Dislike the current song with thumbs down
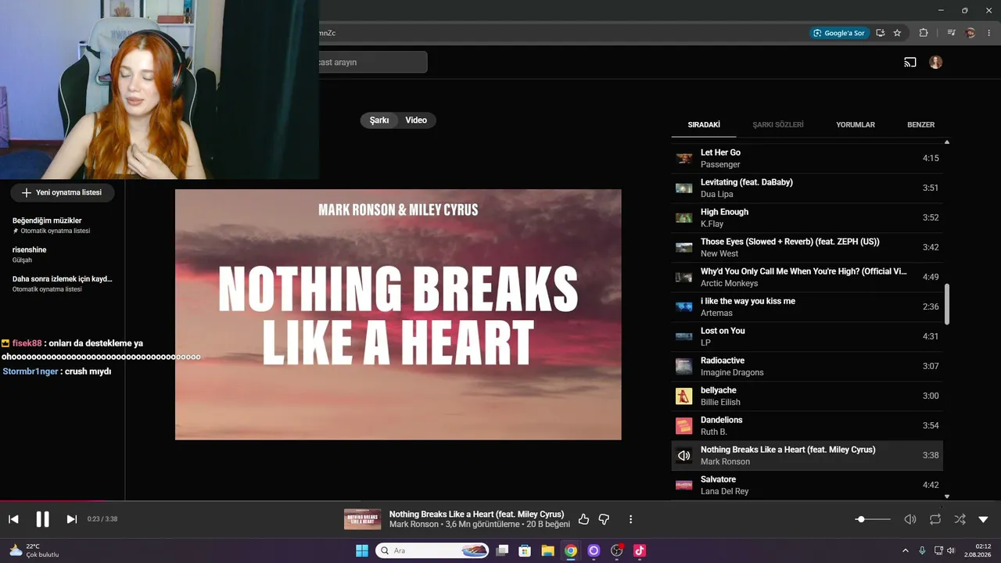The image size is (1001, 563). (x=604, y=519)
